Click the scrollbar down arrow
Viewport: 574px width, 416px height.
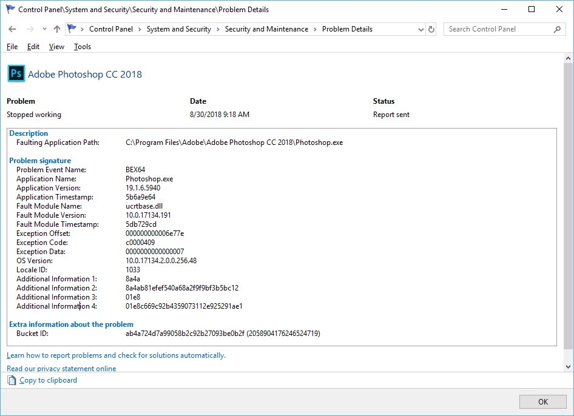pos(568,367)
